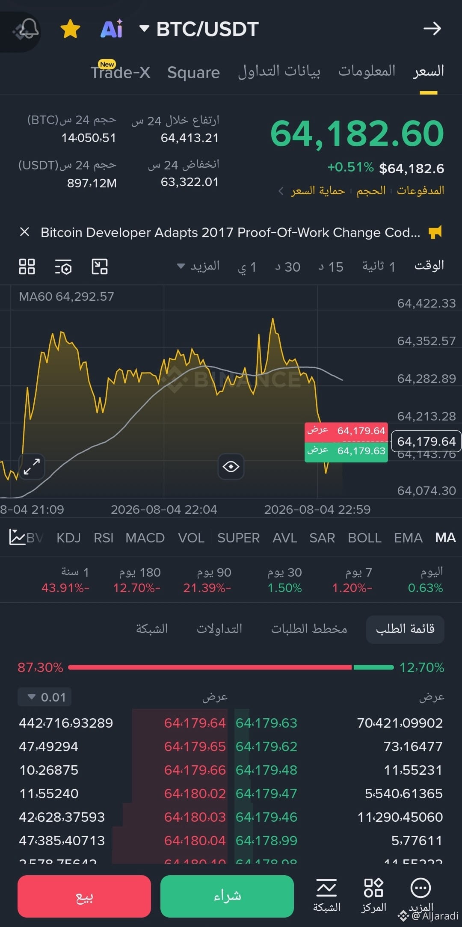
Task: Open chart layout grid icon
Action: (27, 267)
